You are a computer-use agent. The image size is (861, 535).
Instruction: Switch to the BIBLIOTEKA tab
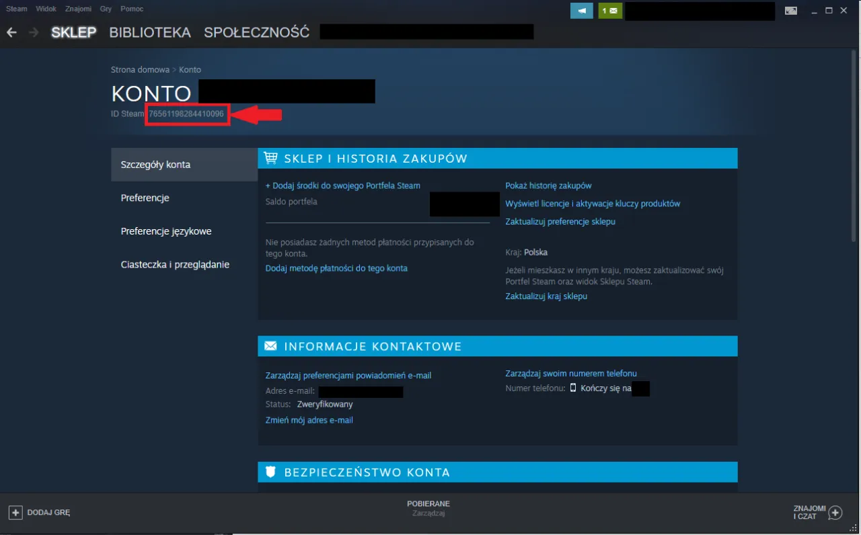(x=149, y=32)
